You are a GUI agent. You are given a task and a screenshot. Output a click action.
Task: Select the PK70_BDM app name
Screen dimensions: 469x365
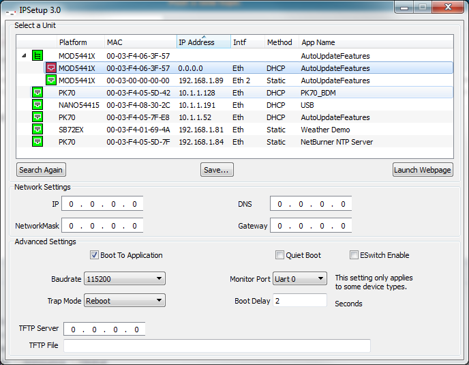[x=318, y=93]
